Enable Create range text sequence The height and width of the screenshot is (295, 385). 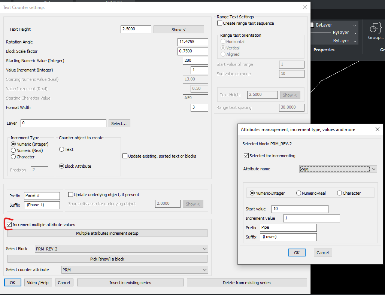click(219, 22)
